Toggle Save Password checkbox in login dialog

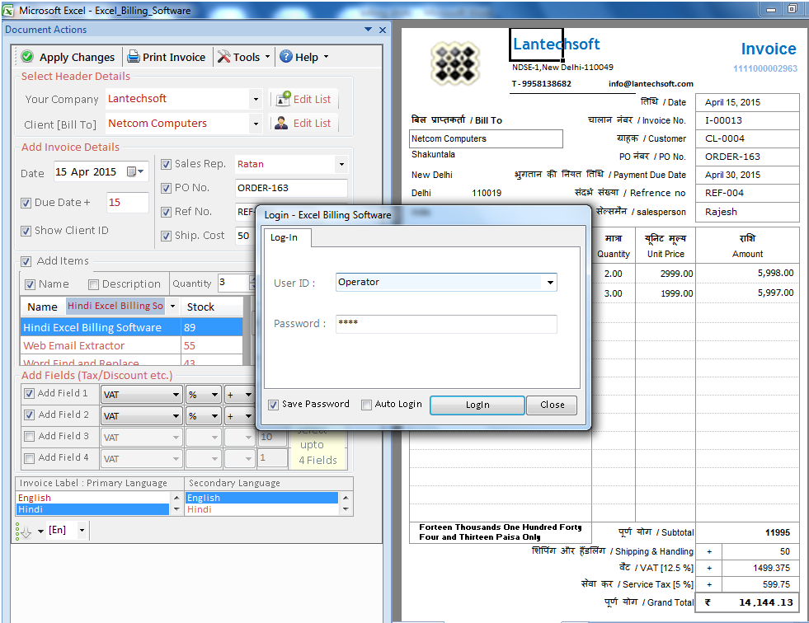pos(274,405)
